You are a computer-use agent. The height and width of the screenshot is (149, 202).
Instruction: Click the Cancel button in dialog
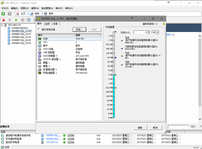(155, 128)
